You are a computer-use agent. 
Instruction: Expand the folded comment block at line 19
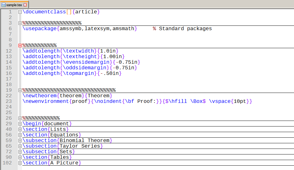coord(20,90)
